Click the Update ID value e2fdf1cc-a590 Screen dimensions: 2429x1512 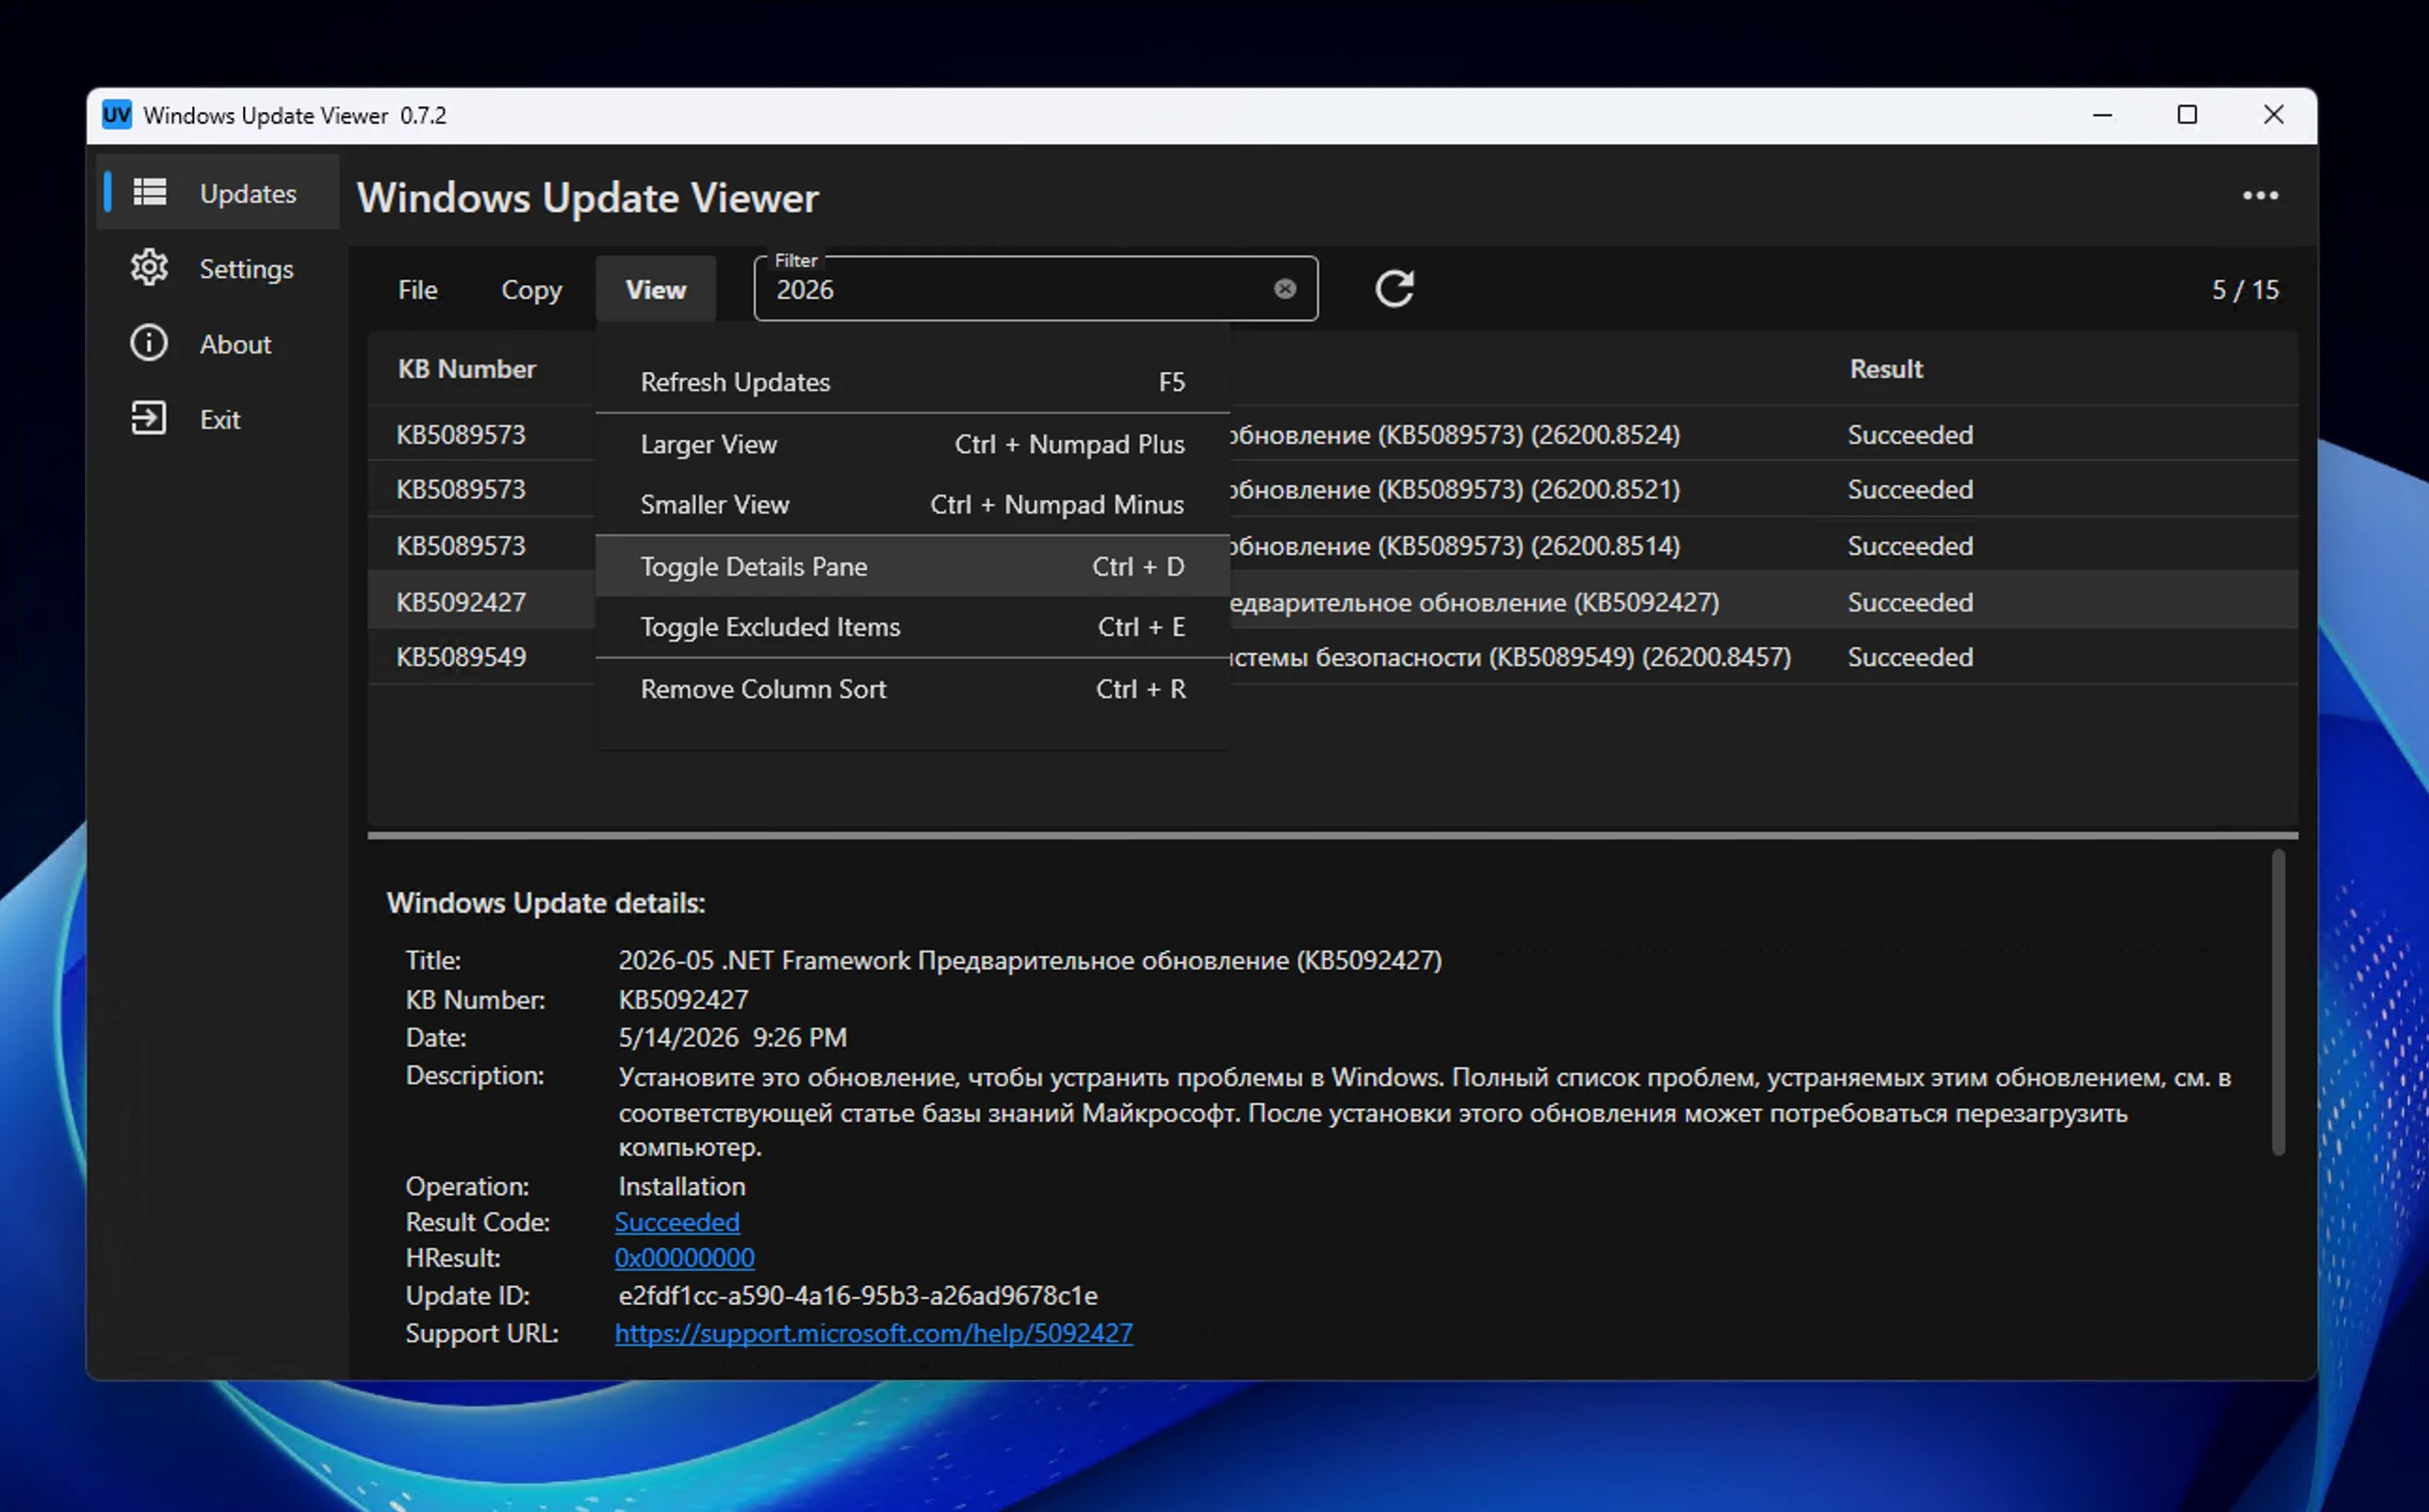(858, 1296)
